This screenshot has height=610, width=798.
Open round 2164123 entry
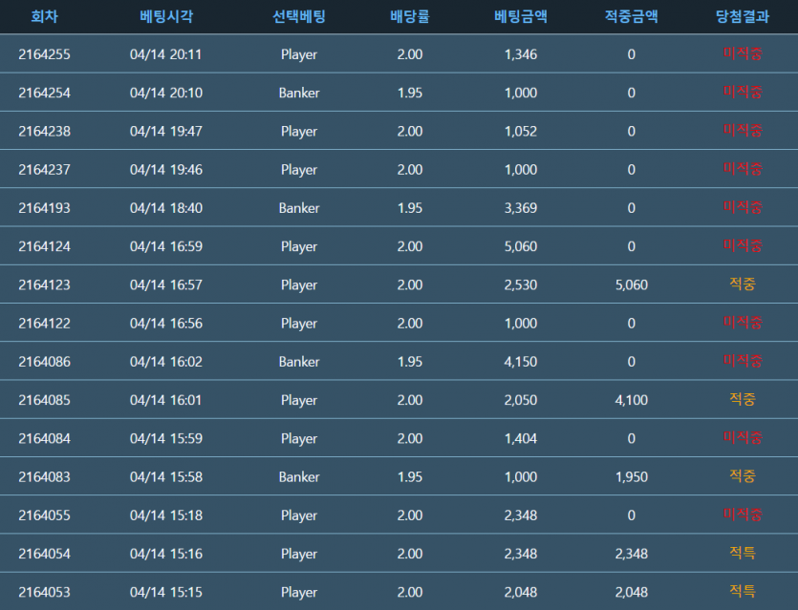click(x=44, y=284)
